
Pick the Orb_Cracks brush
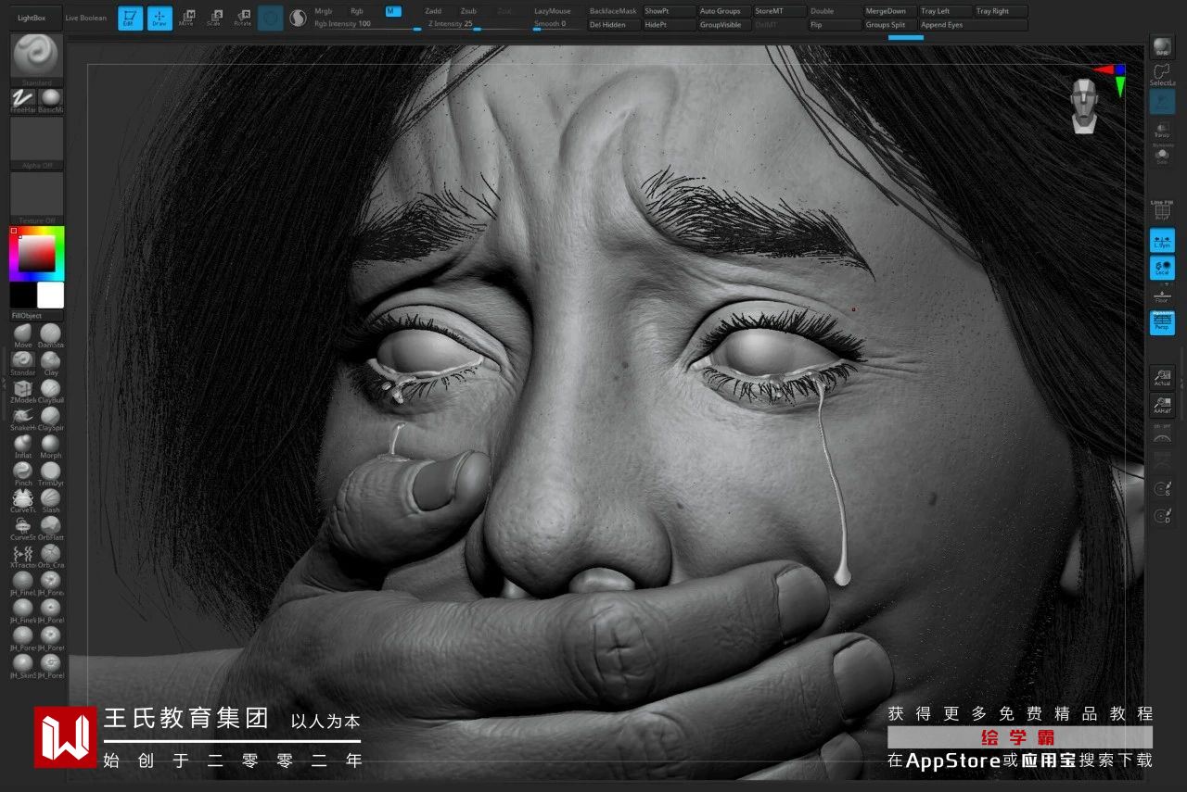50,556
